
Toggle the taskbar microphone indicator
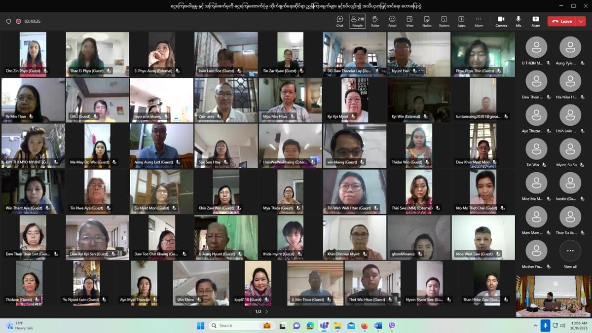(545, 326)
